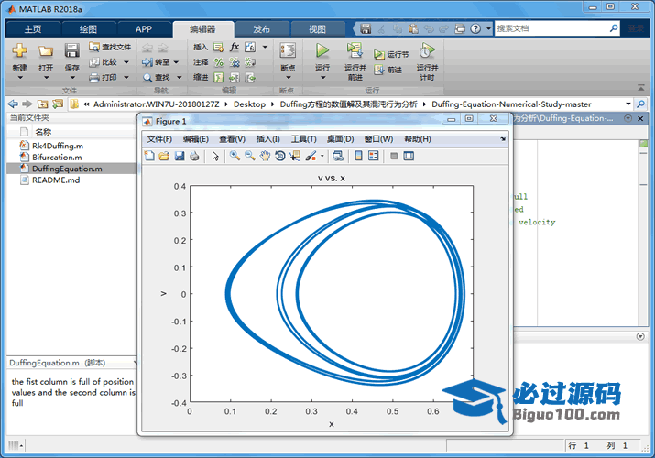This screenshot has height=458, width=655.
Task: Select Data Cursor tool in Figure 1
Action: coord(295,156)
